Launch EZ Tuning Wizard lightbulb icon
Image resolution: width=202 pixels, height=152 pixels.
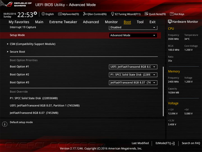(x=113, y=14)
